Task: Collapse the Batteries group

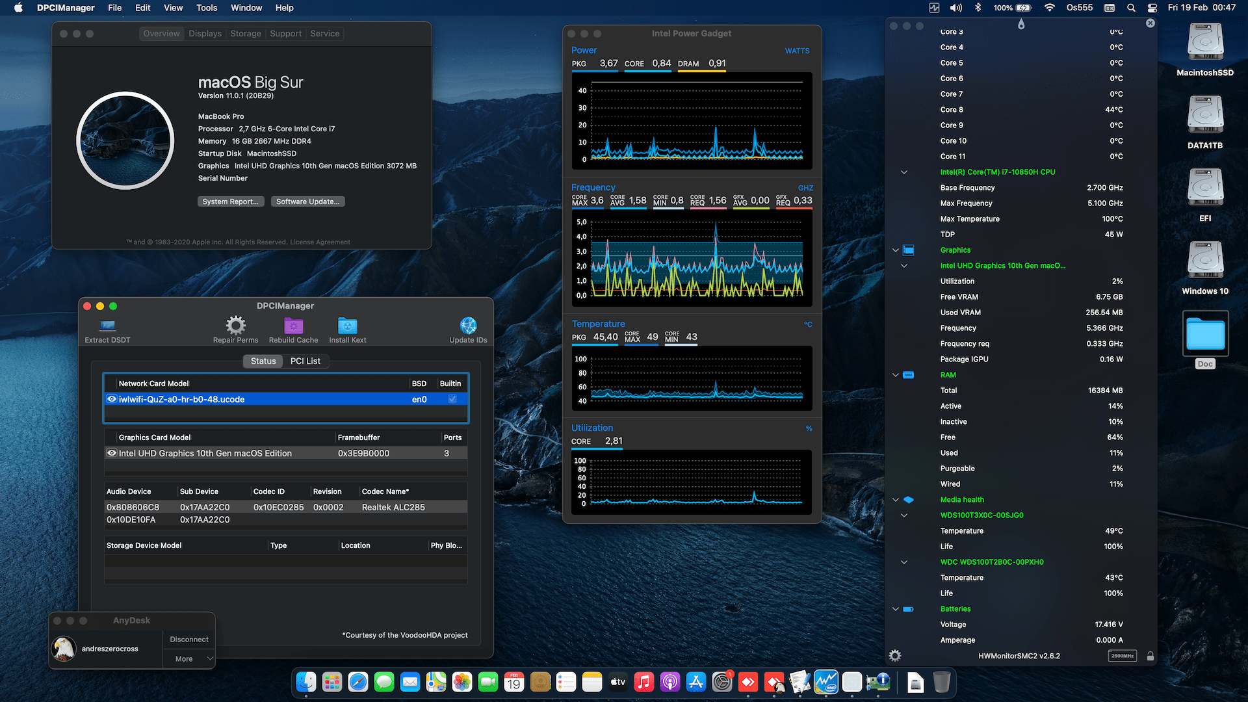Action: [x=896, y=609]
